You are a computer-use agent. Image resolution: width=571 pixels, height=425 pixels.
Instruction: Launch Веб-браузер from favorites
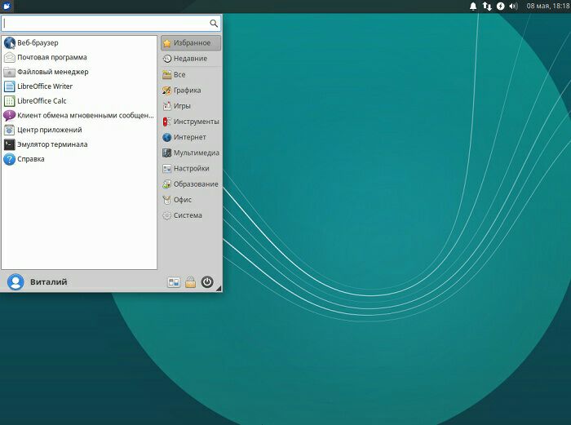pos(79,43)
